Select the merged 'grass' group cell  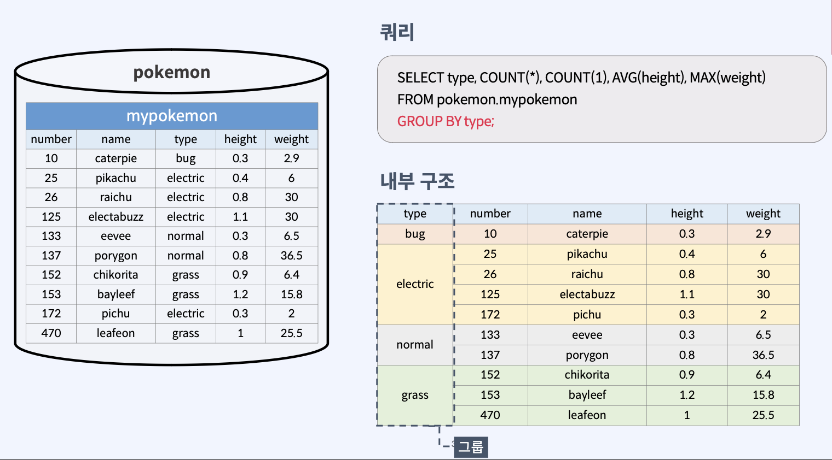[x=415, y=395]
